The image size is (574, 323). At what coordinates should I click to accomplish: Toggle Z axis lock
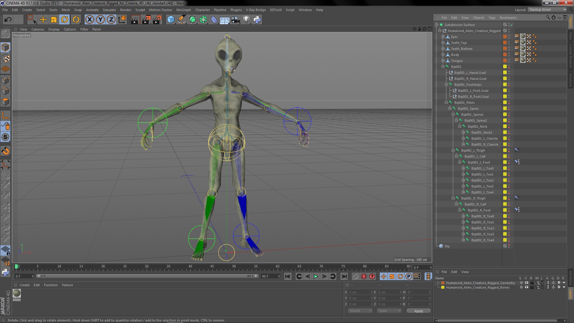click(x=111, y=20)
